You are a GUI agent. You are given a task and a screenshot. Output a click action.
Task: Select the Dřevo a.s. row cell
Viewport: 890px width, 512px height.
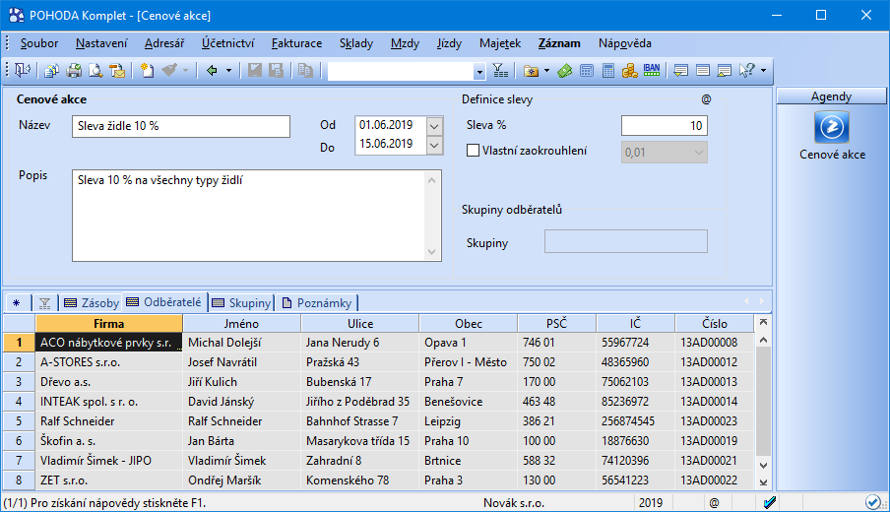pyautogui.click(x=109, y=382)
